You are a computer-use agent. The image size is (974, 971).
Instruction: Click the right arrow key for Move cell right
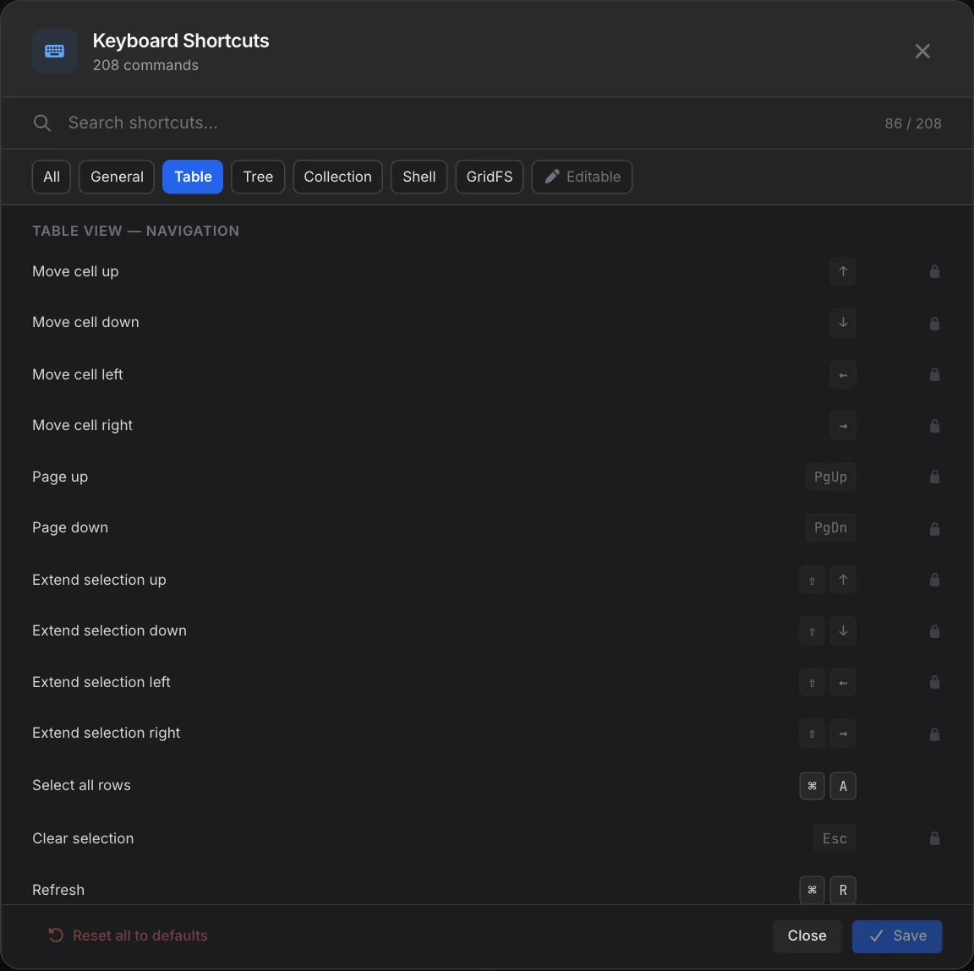coord(843,425)
